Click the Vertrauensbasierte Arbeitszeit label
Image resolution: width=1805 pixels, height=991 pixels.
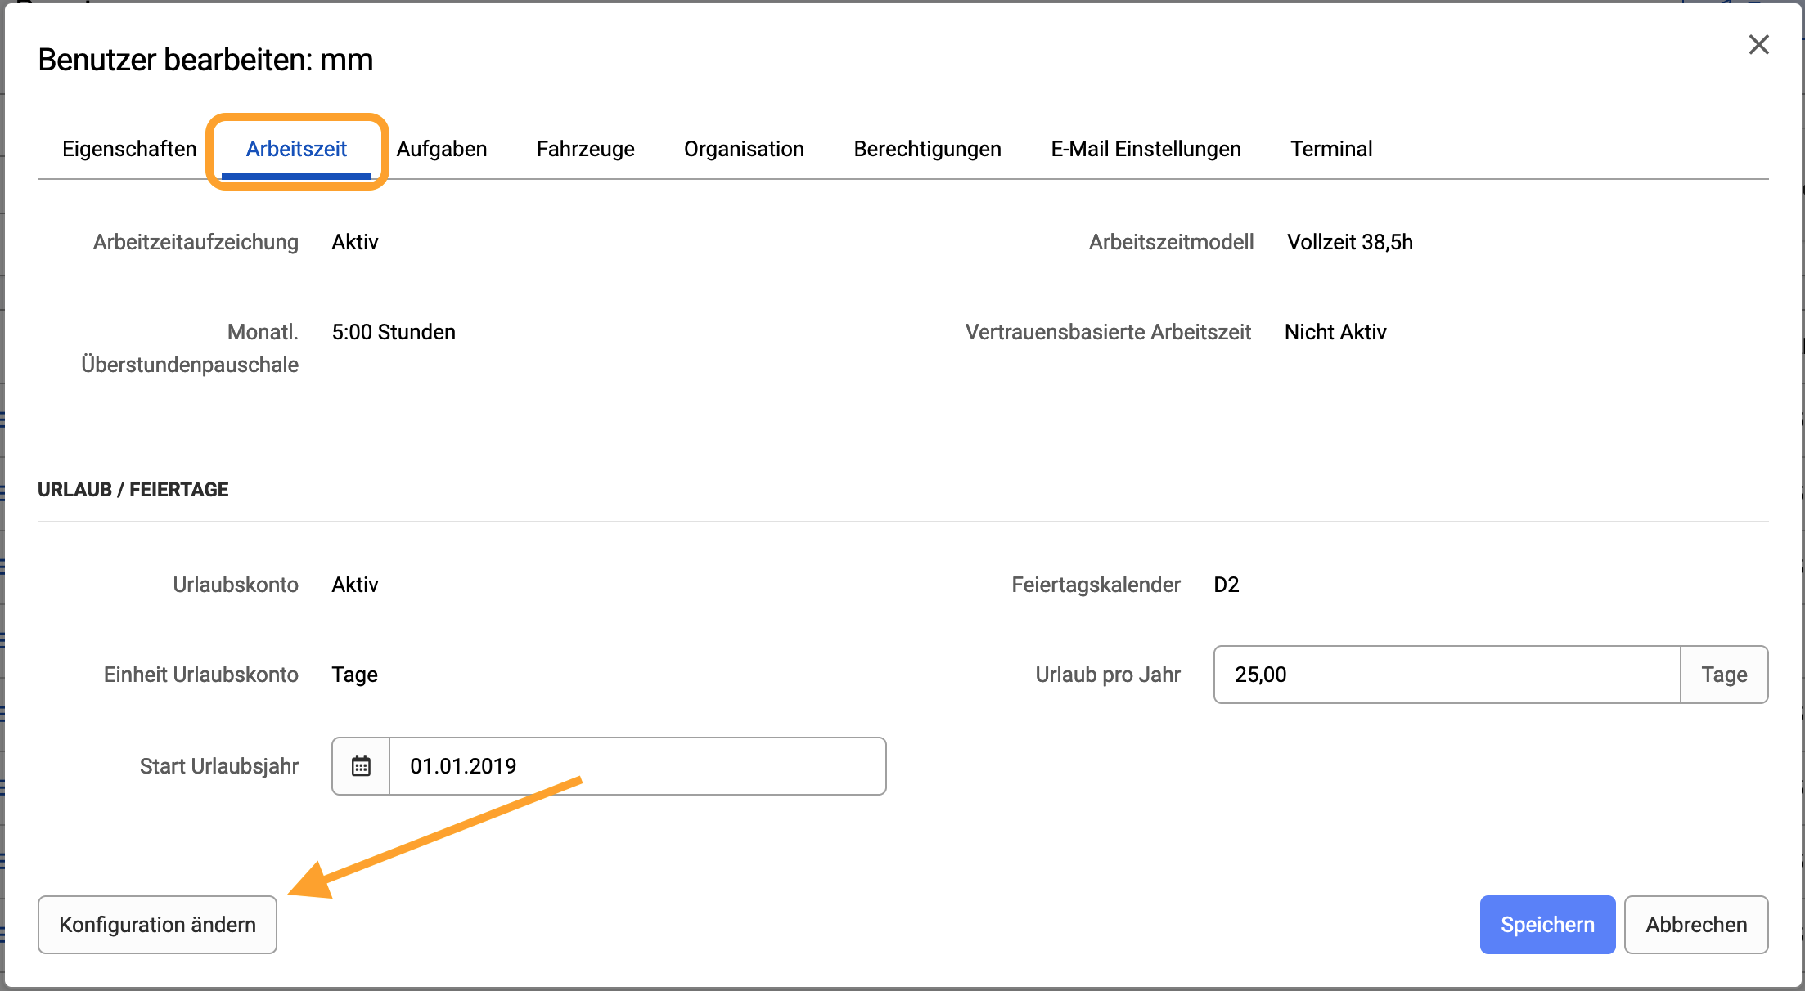(x=1108, y=332)
